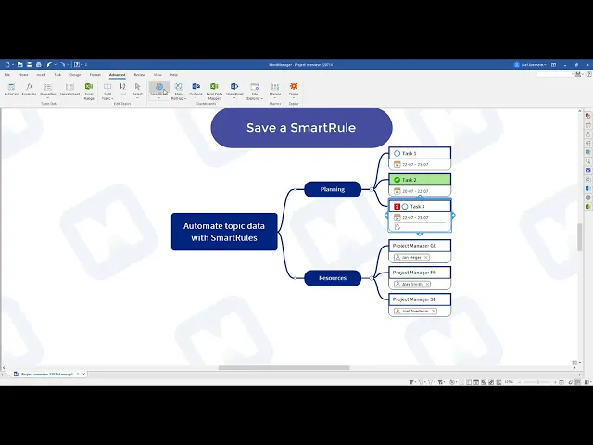Switch to the Task tab
The width and height of the screenshot is (593, 445).
pyautogui.click(x=57, y=75)
